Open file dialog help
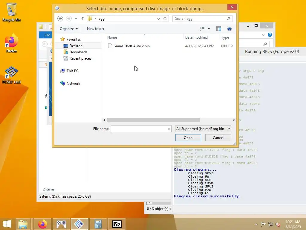Screen dimensions: 306x230 pyautogui.click(x=229, y=29)
